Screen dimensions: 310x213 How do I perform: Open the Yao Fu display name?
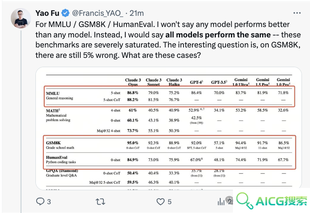pyautogui.click(x=47, y=13)
